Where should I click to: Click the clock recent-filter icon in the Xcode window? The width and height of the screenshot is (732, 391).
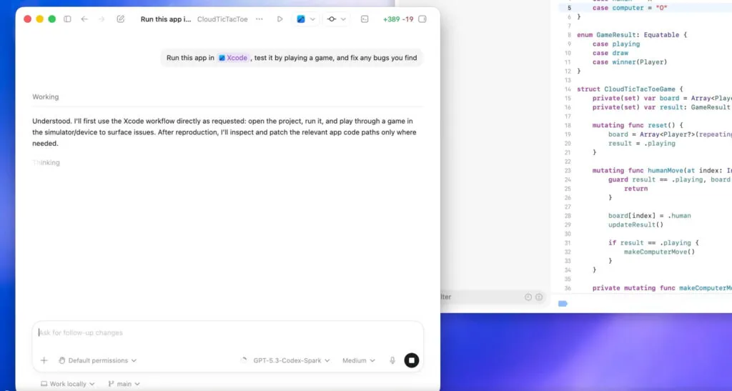pos(528,297)
